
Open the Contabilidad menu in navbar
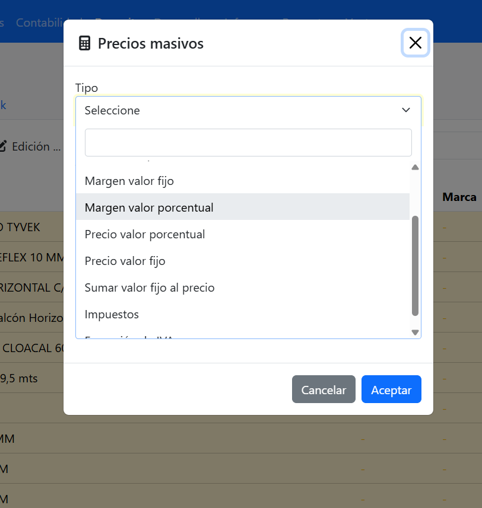40,23
